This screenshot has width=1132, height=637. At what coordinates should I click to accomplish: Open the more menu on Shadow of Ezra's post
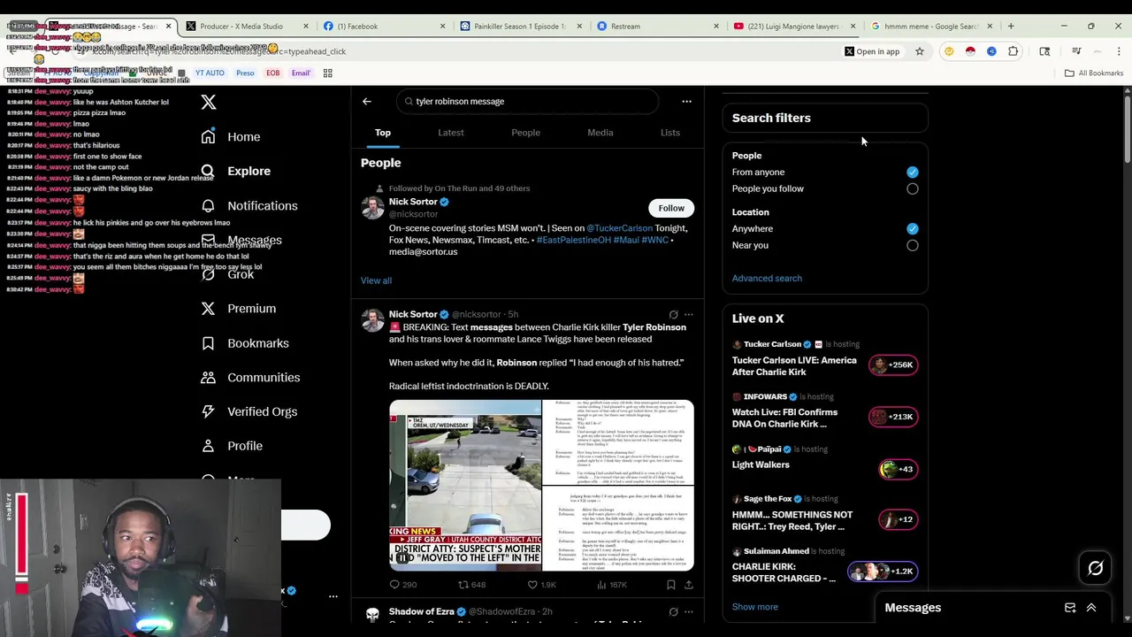[x=689, y=611]
